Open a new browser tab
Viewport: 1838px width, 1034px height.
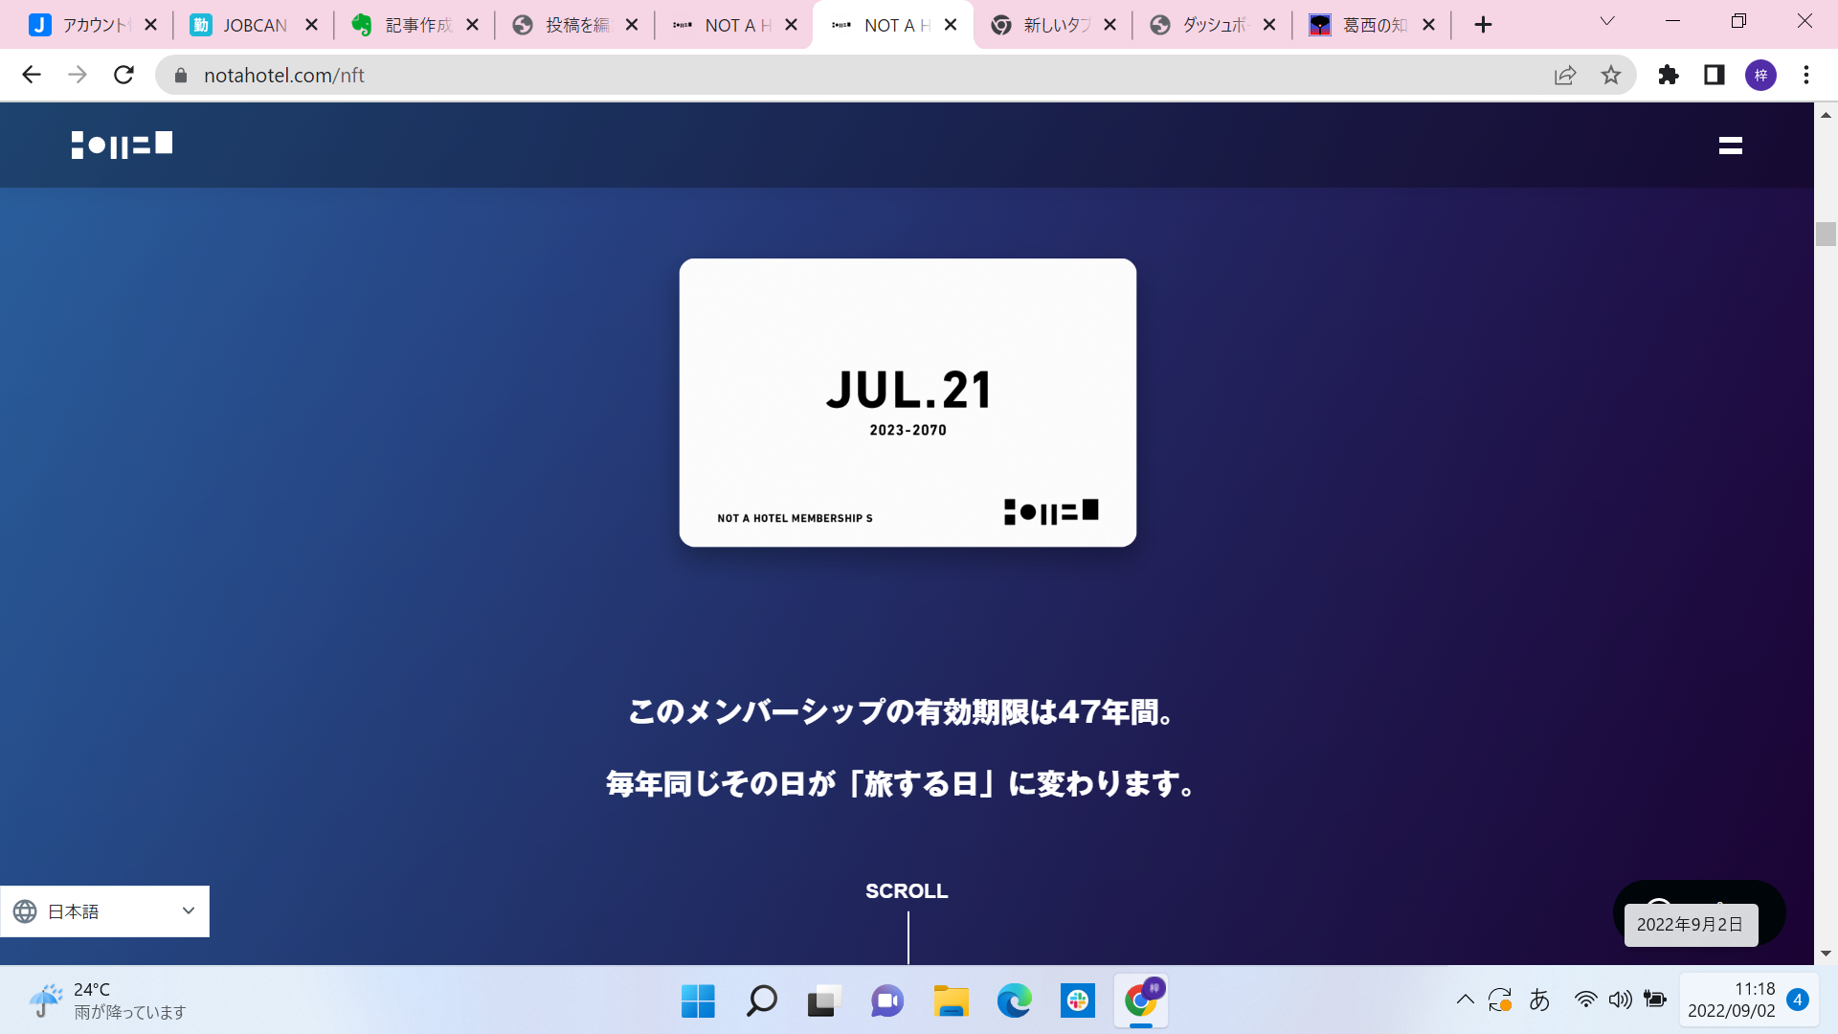click(1483, 25)
